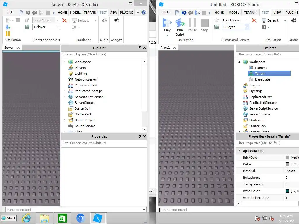299x224 pixels.
Task: Click Run Script in Untitled window
Action: pyautogui.click(x=180, y=27)
